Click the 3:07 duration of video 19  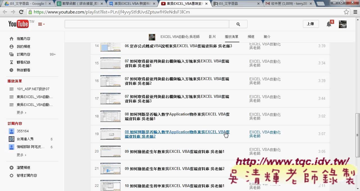click(322, 134)
